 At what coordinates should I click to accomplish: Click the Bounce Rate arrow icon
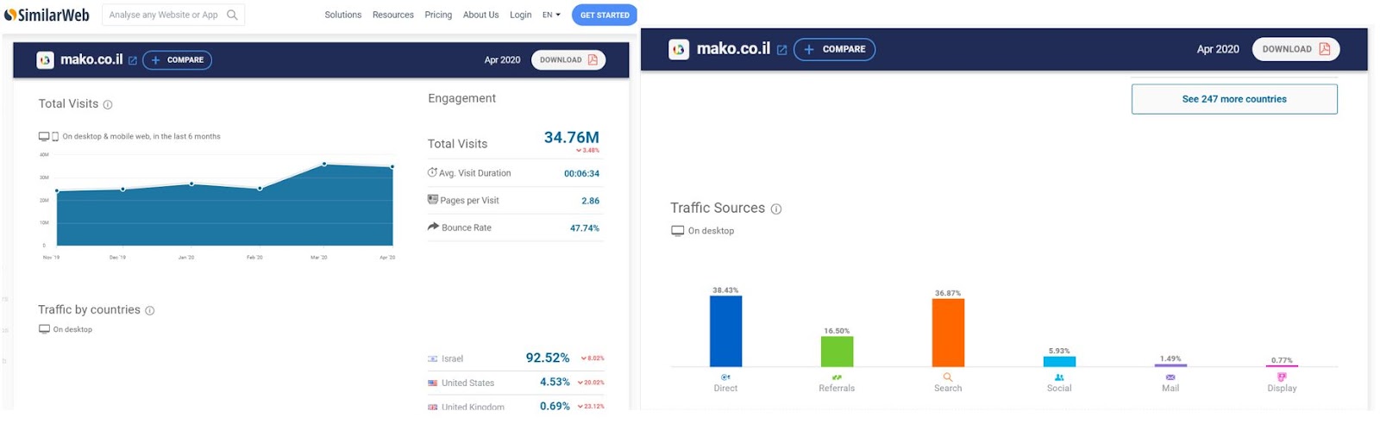(433, 227)
